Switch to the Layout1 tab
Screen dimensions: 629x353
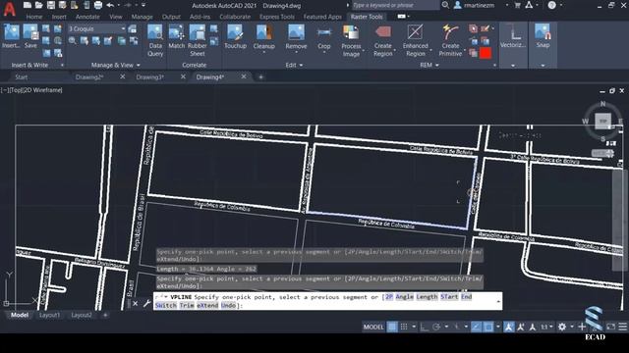point(49,315)
